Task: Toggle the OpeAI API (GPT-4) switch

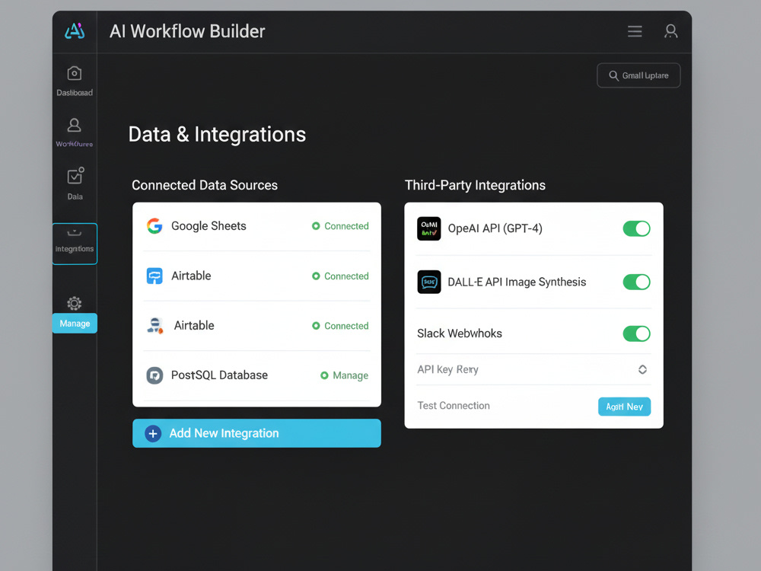Action: coord(636,228)
